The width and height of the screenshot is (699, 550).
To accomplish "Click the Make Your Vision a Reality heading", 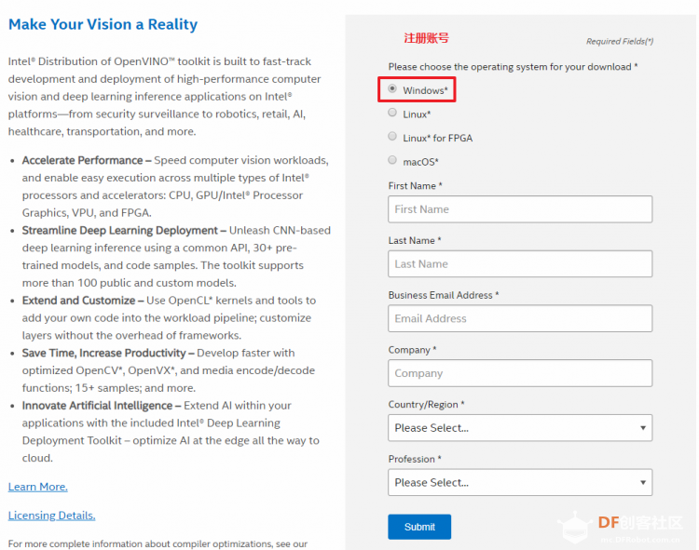I will [x=103, y=24].
